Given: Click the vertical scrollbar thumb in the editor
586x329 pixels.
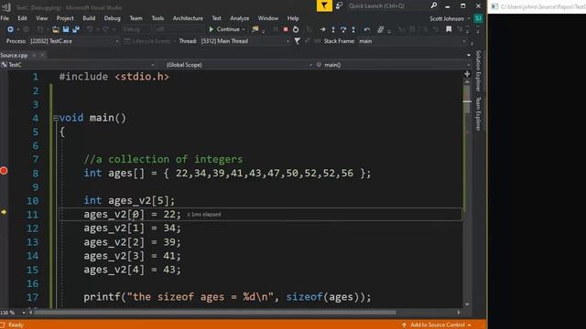Looking at the screenshot, I should click(467, 100).
